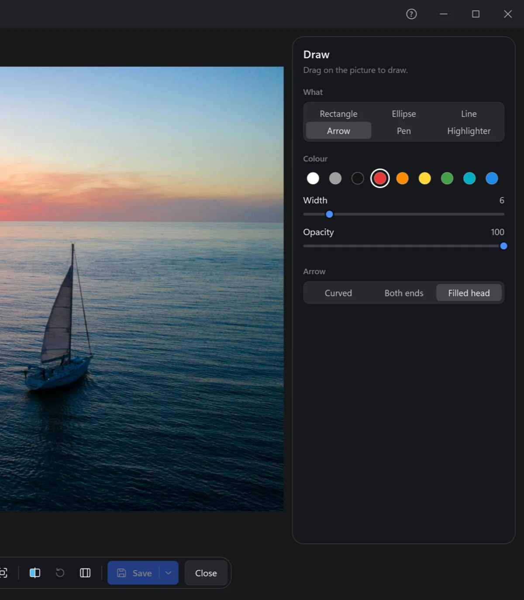Select the red colour swatch
Screen dimensions: 524x600
380,178
